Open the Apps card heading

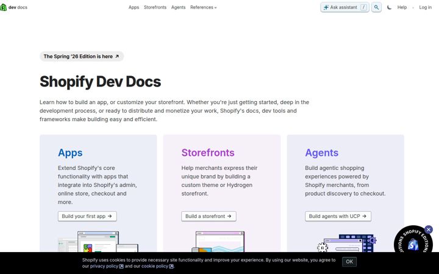click(70, 153)
